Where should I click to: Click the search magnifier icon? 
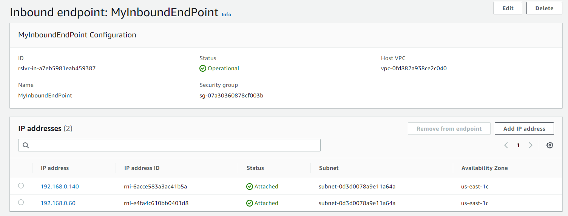tap(26, 145)
